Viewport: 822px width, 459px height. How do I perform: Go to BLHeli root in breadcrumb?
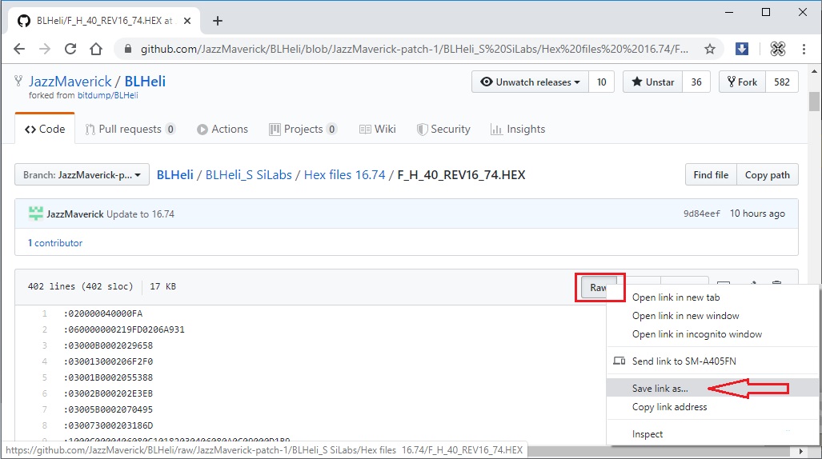[x=175, y=175]
